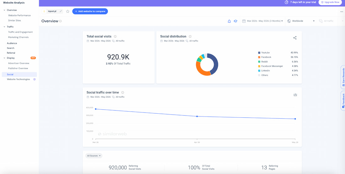Open Traffic and Engagement page

coord(20,32)
